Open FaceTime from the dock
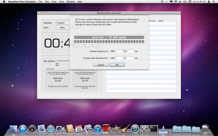 pyautogui.click(x=60, y=129)
